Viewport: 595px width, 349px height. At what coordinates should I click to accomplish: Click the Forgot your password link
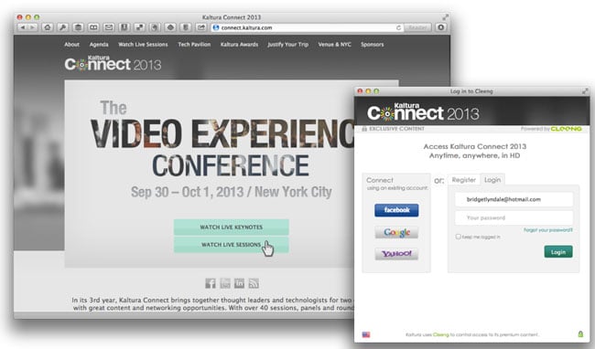click(548, 229)
